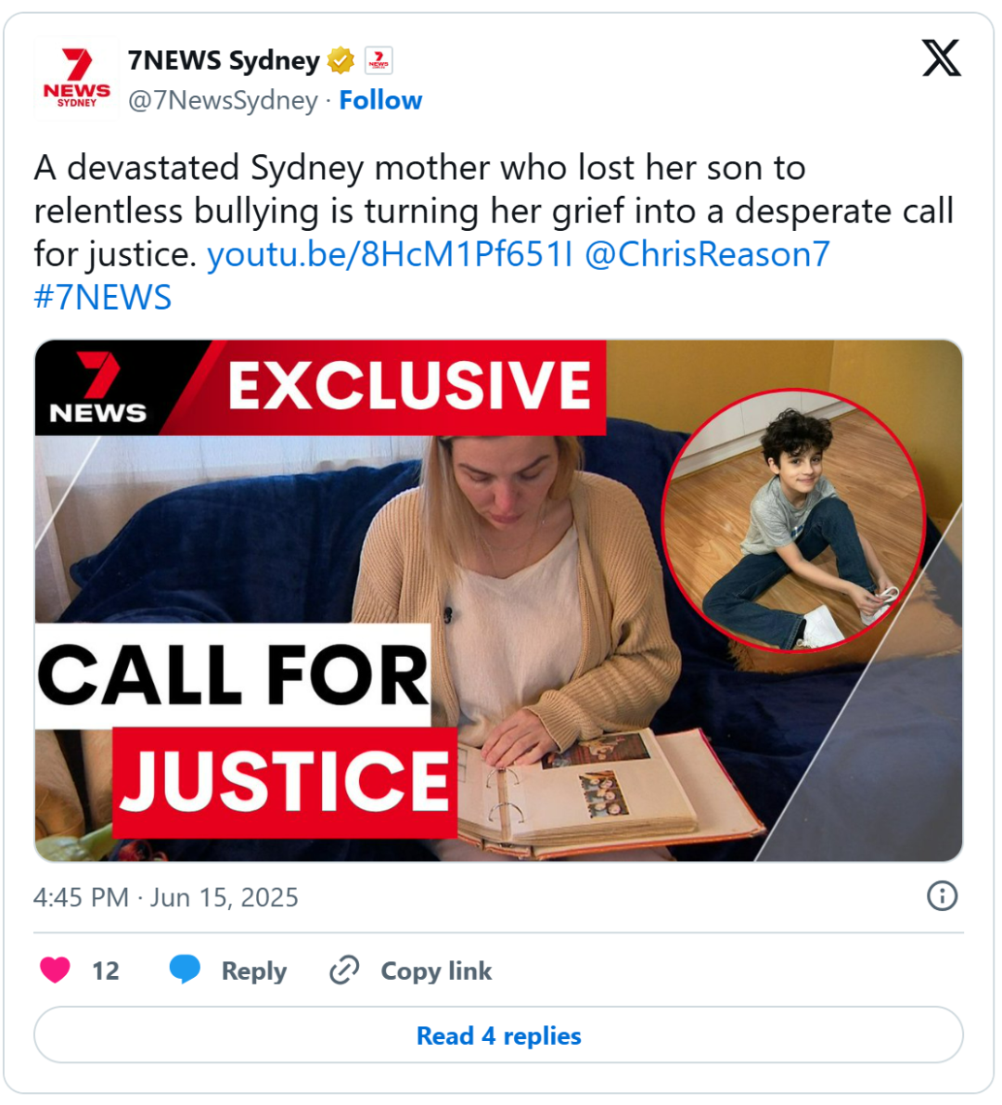Open Read 4 replies
Image resolution: width=1002 pixels, height=1105 pixels.
pos(499,1035)
